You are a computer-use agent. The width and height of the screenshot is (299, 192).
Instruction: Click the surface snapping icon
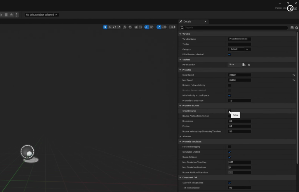tap(130, 27)
